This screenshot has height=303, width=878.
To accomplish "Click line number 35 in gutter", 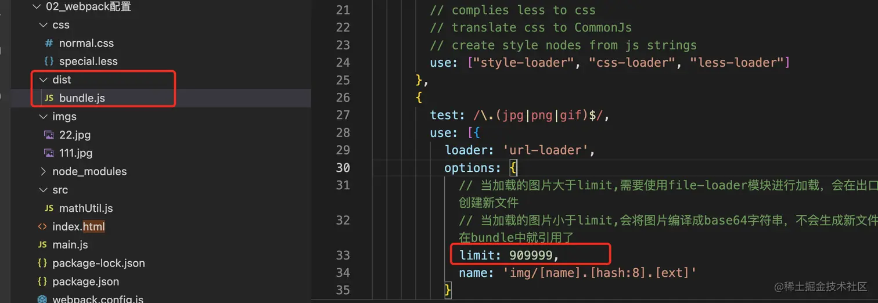I will tap(343, 290).
